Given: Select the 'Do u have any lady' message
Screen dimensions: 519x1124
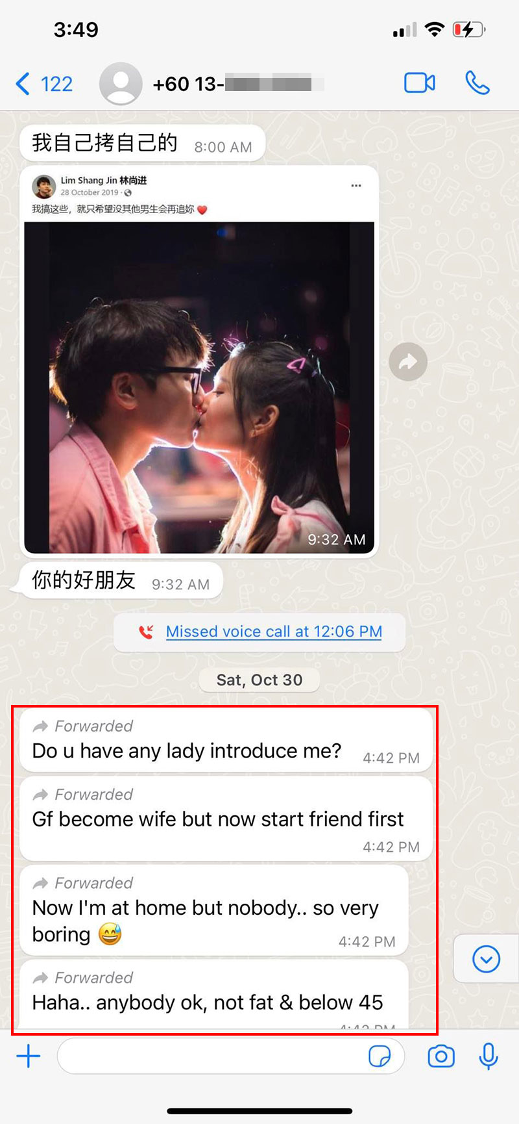Looking at the screenshot, I should click(x=226, y=741).
